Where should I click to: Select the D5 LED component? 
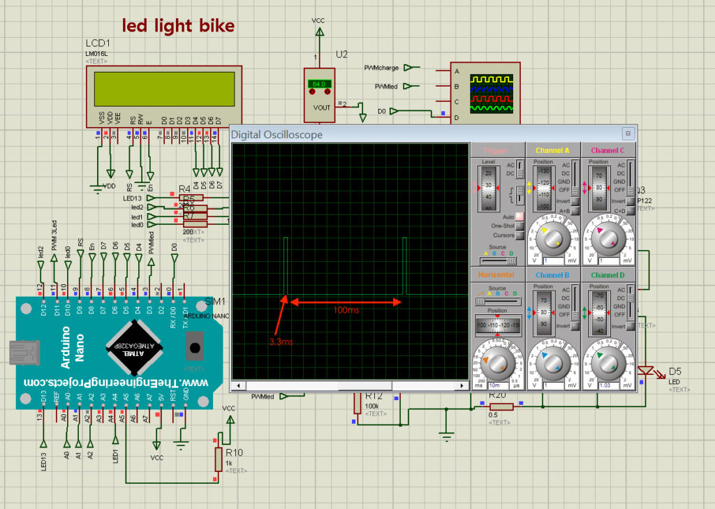click(646, 371)
